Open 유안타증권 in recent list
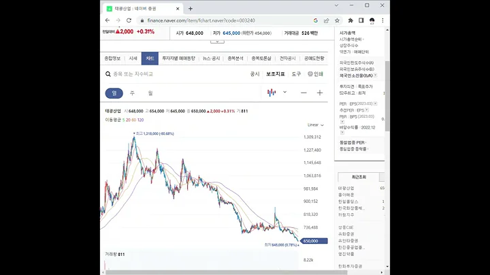490x275 pixels. [348, 241]
